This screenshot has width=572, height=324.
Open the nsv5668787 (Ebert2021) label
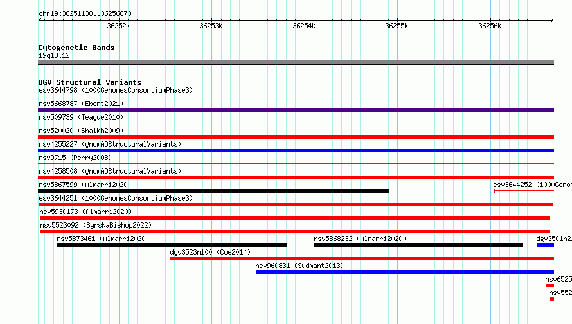pos(81,104)
